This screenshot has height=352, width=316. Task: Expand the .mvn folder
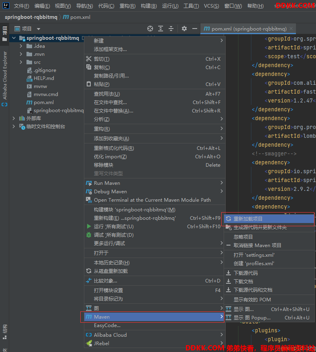point(21,54)
